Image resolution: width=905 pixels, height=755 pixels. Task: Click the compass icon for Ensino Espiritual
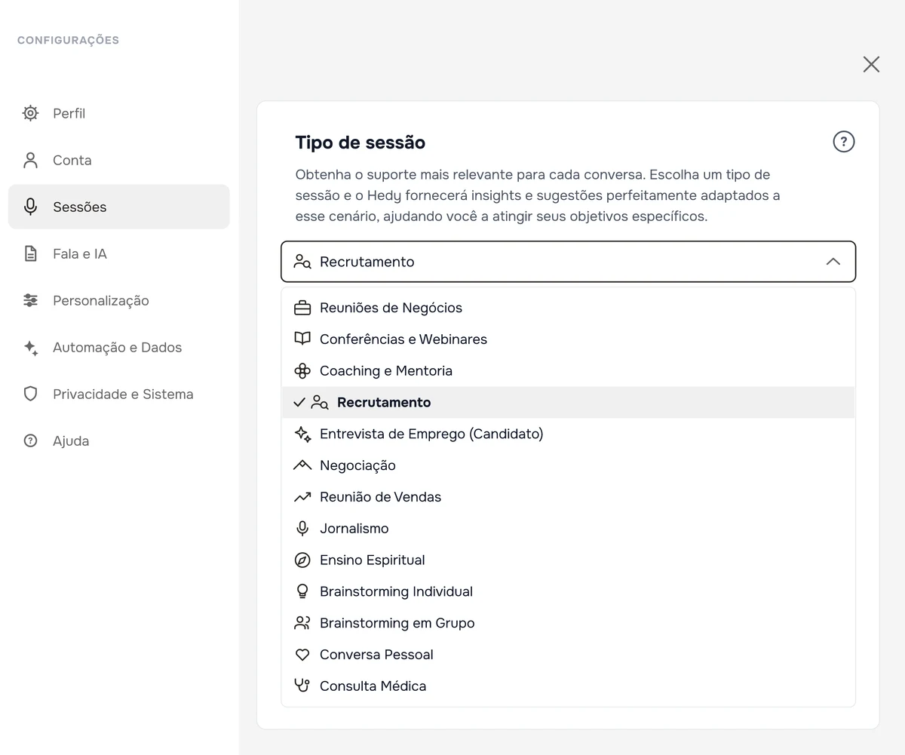coord(302,560)
